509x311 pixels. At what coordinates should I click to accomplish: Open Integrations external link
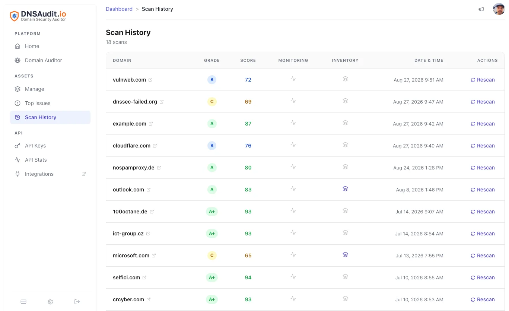(50, 174)
